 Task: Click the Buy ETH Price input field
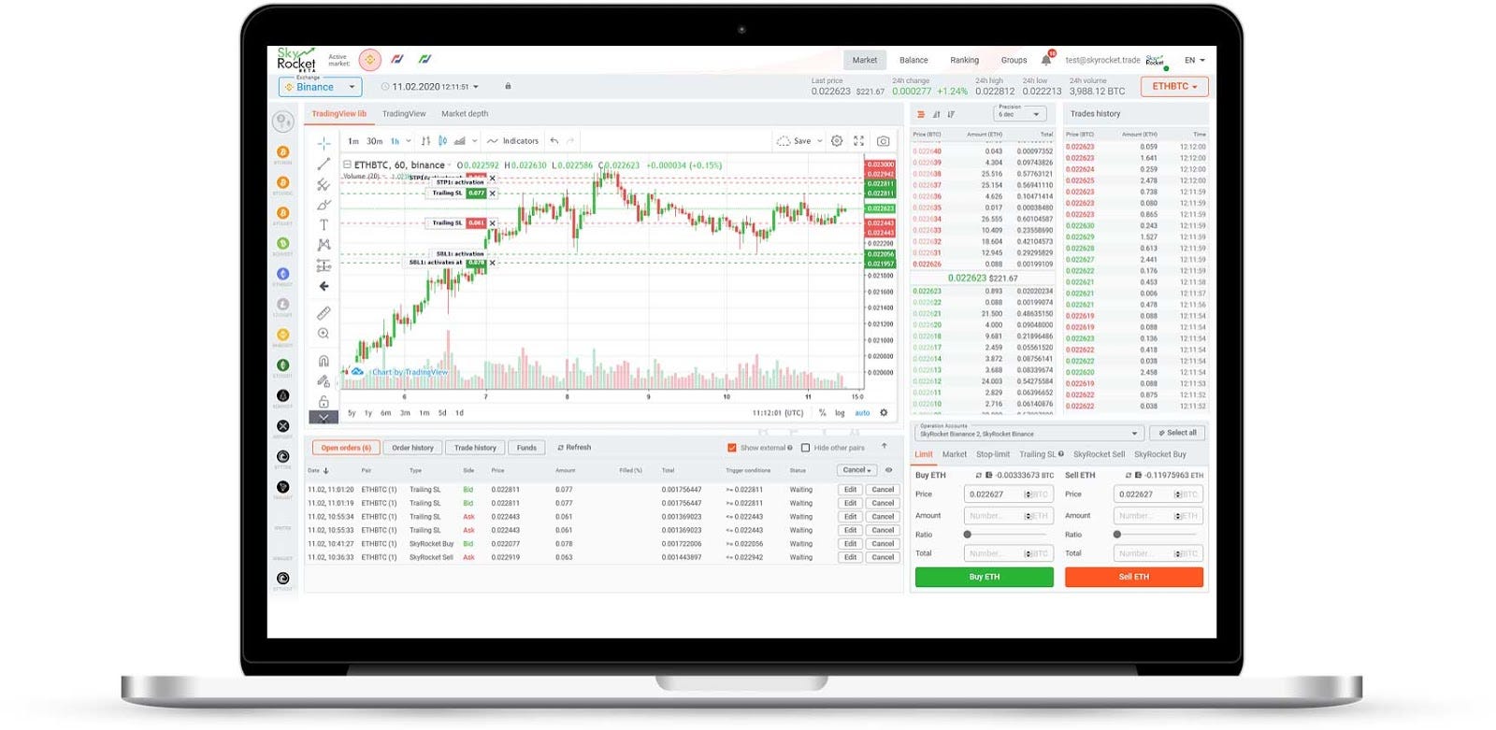1009,494
